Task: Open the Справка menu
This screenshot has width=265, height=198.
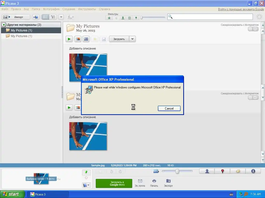Action: tap(105, 9)
